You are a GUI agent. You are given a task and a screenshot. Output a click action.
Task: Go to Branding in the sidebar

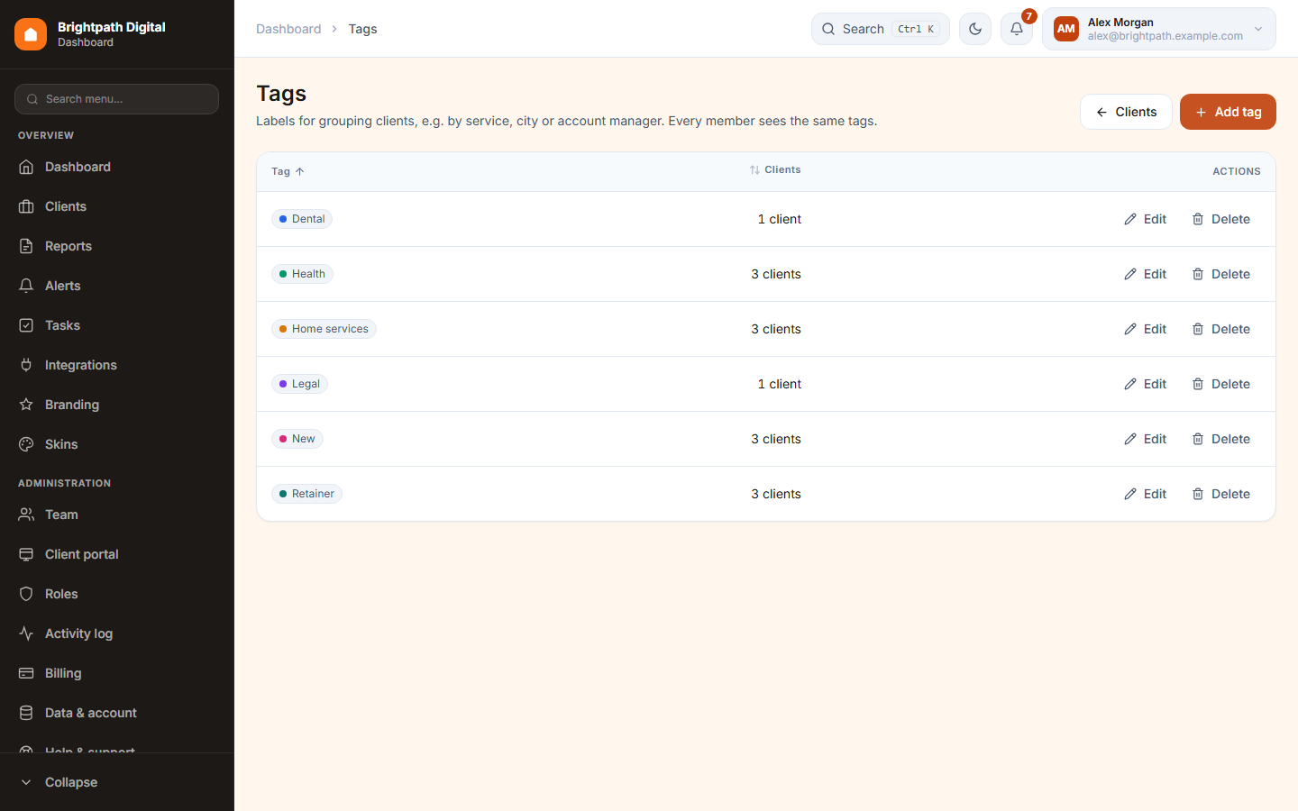click(x=117, y=405)
